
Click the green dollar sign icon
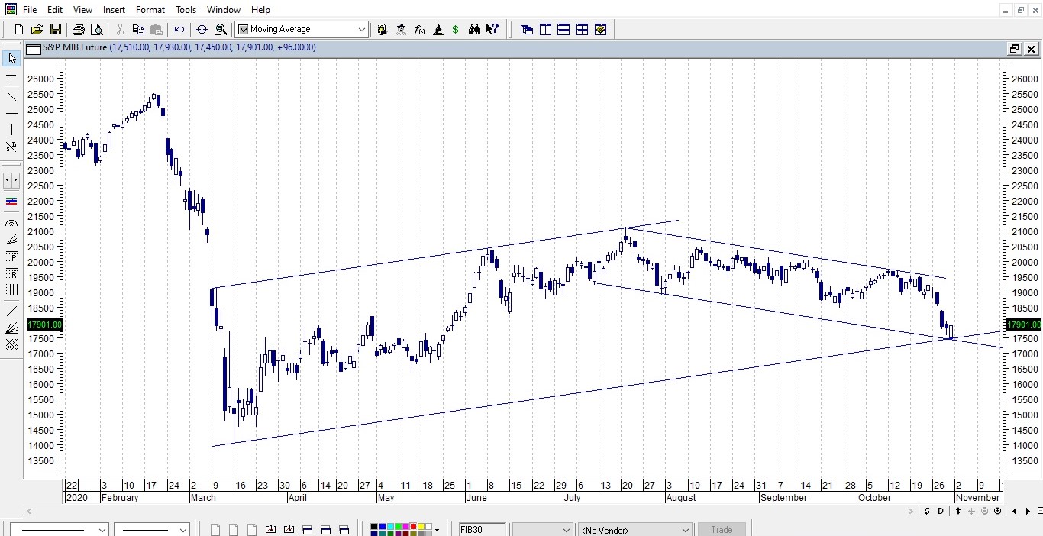pyautogui.click(x=455, y=29)
